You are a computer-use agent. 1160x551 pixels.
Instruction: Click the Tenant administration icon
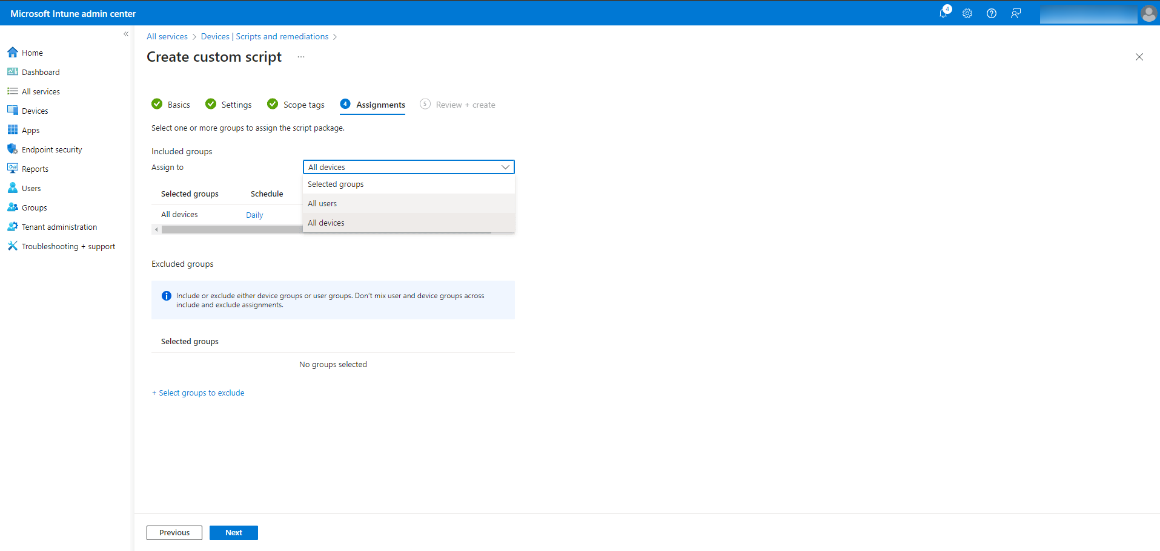pos(13,227)
